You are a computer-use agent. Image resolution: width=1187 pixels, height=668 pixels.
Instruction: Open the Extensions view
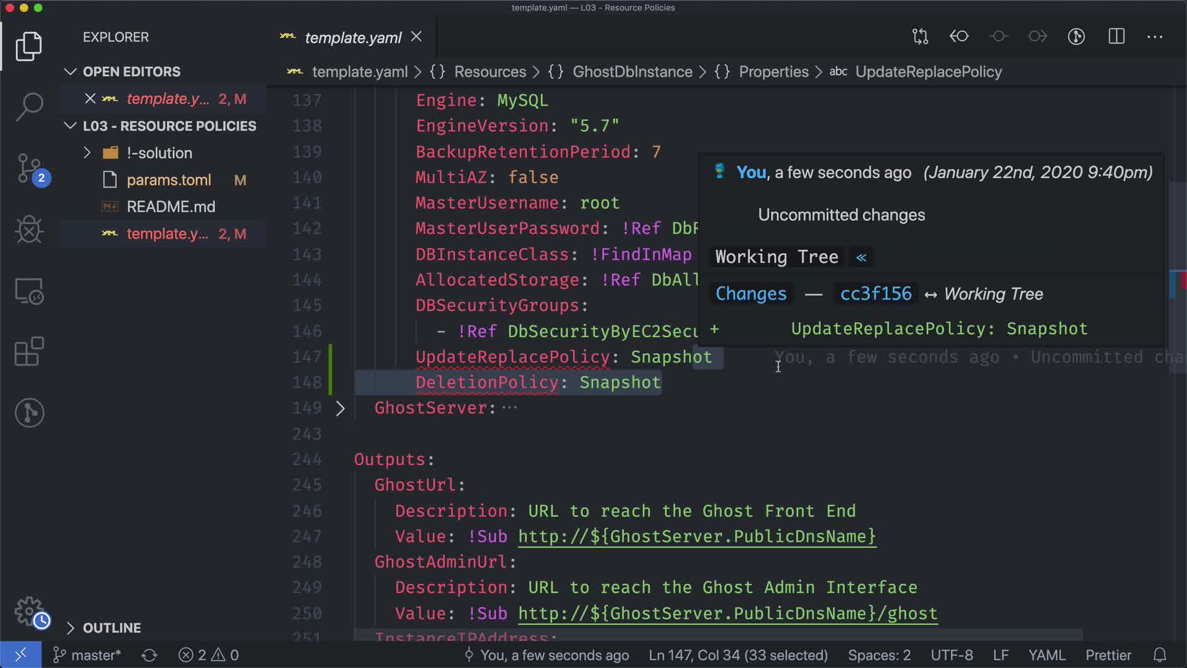[29, 351]
